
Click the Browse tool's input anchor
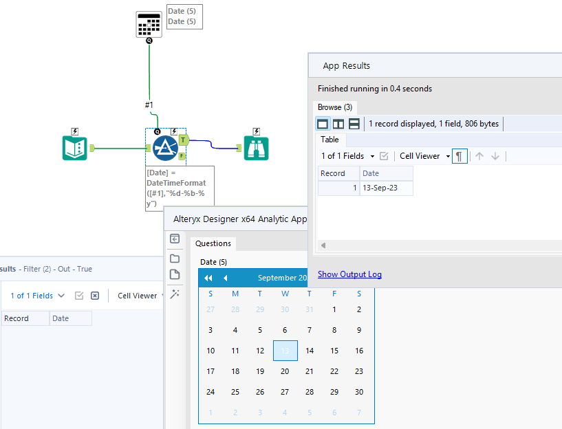(x=239, y=148)
